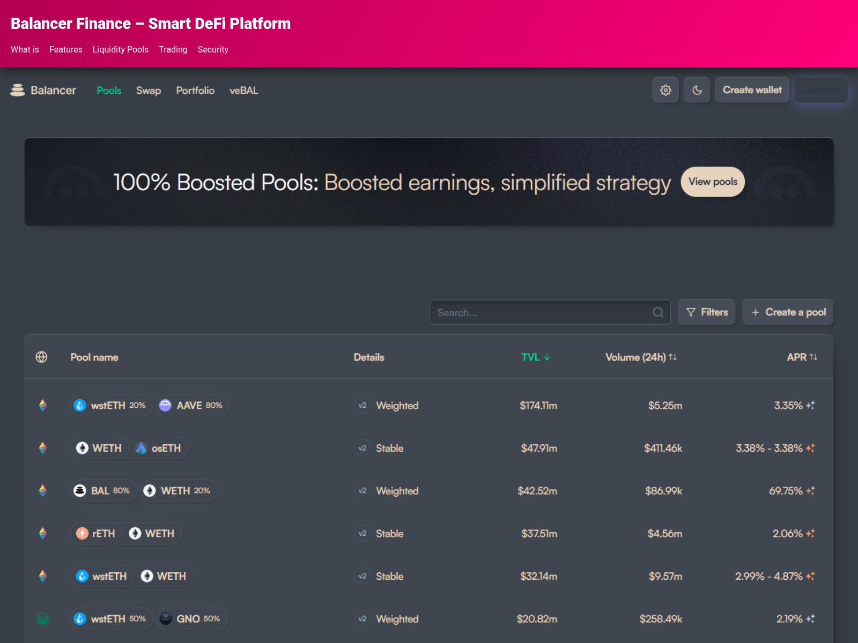858x643 pixels.
Task: Click Ethereum network icon on wstETH/AAVE row
Action: pos(43,406)
